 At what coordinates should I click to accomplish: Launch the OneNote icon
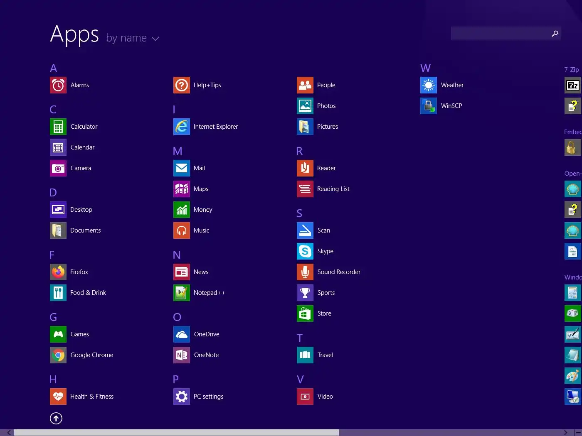tap(182, 355)
